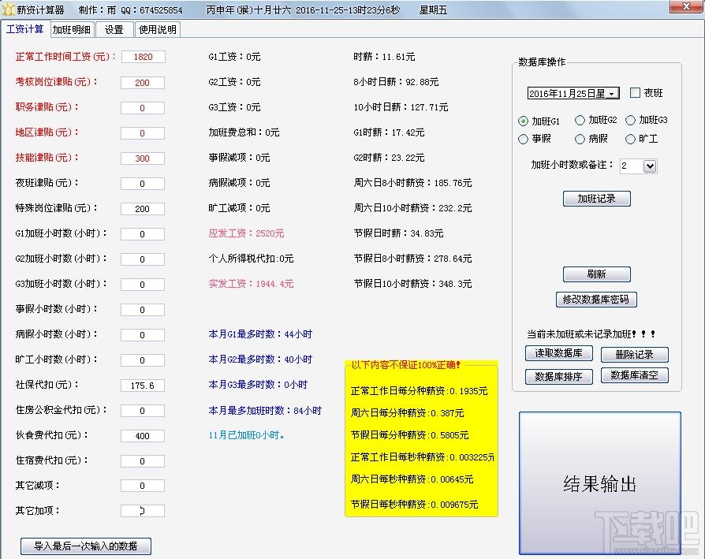Open 修改数据库密码 dialog

(596, 300)
